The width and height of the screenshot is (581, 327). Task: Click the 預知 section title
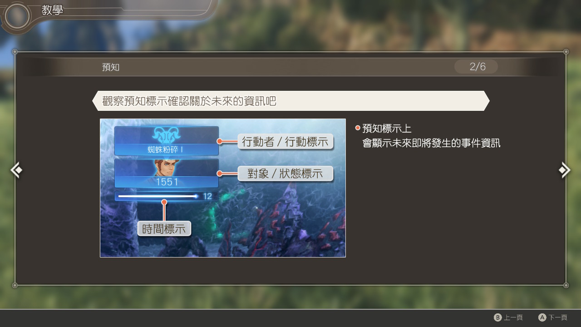[111, 67]
